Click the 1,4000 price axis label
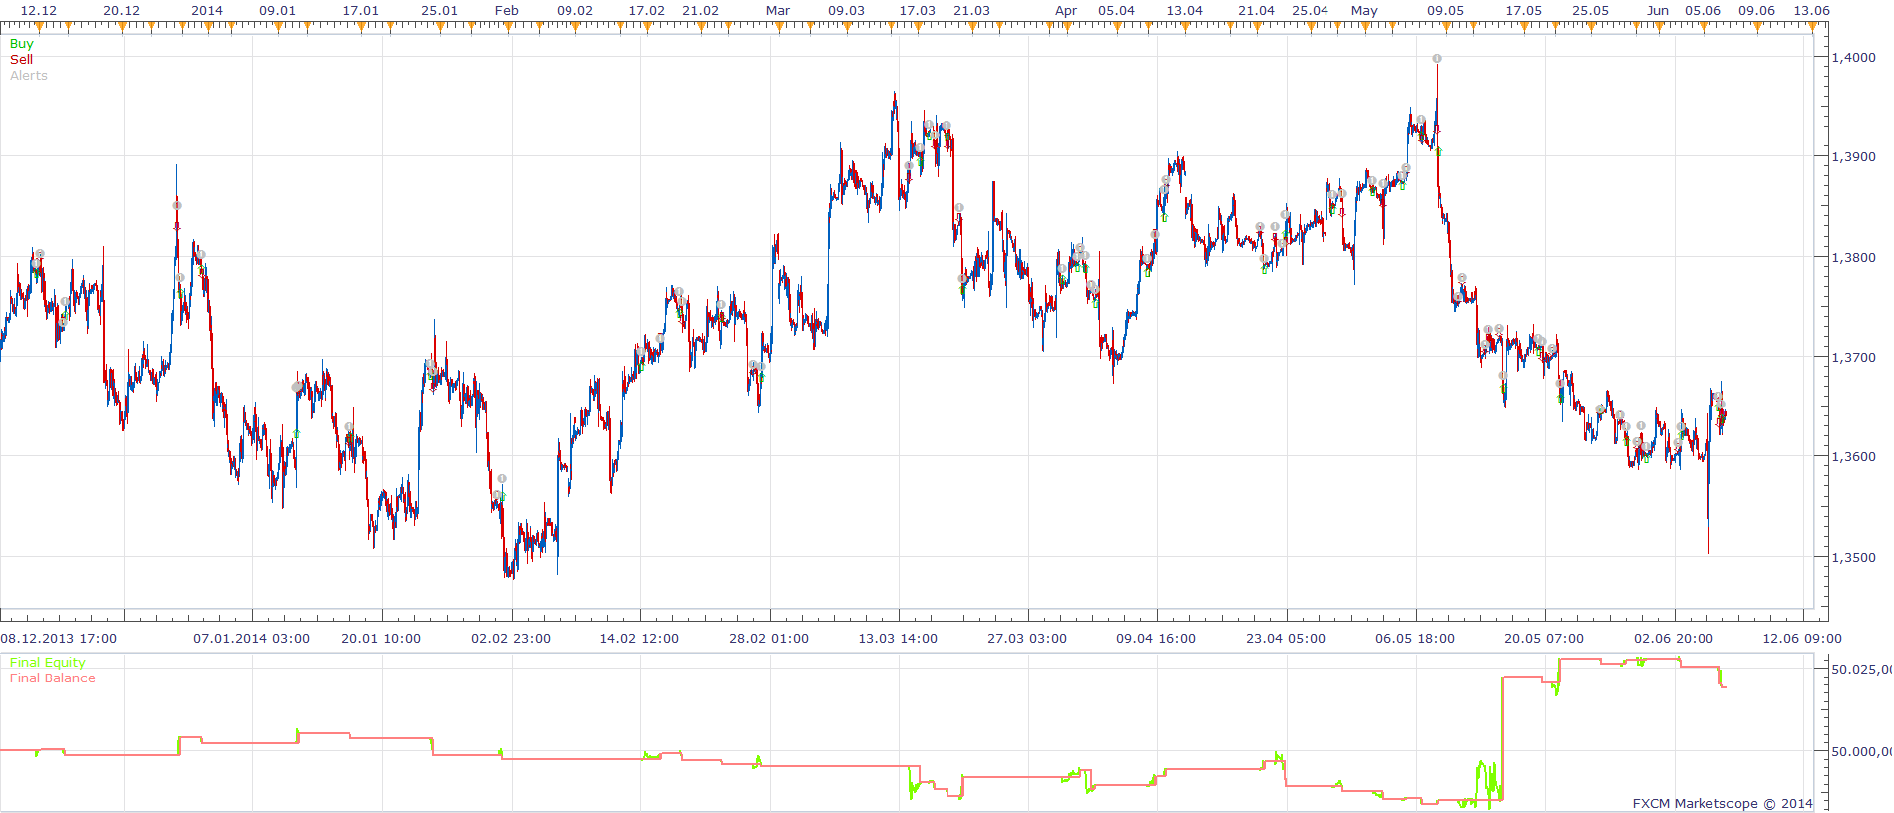Screen dimensions: 1894x813 point(1854,58)
